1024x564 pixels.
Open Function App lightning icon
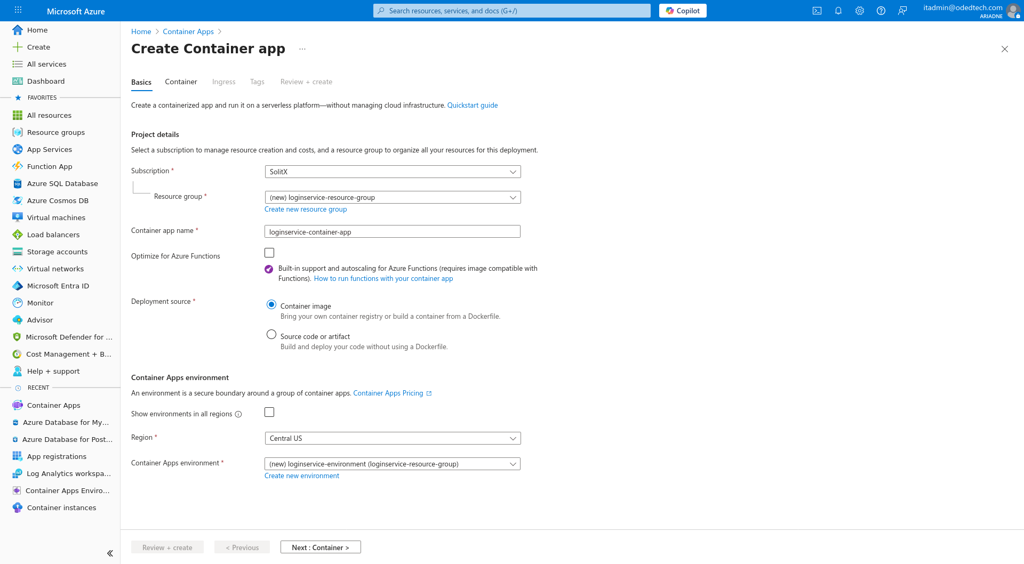click(18, 166)
